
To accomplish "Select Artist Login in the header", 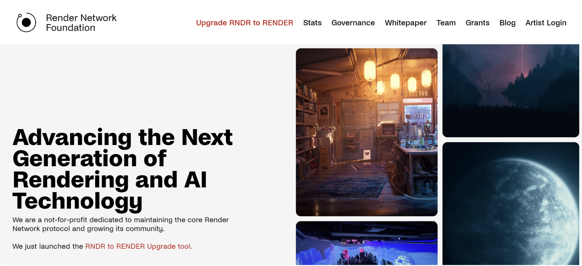I will [x=546, y=23].
